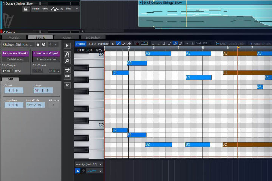The image size is (272, 181).
Task: Click the time signature numerator 4
Action: tap(50, 44)
